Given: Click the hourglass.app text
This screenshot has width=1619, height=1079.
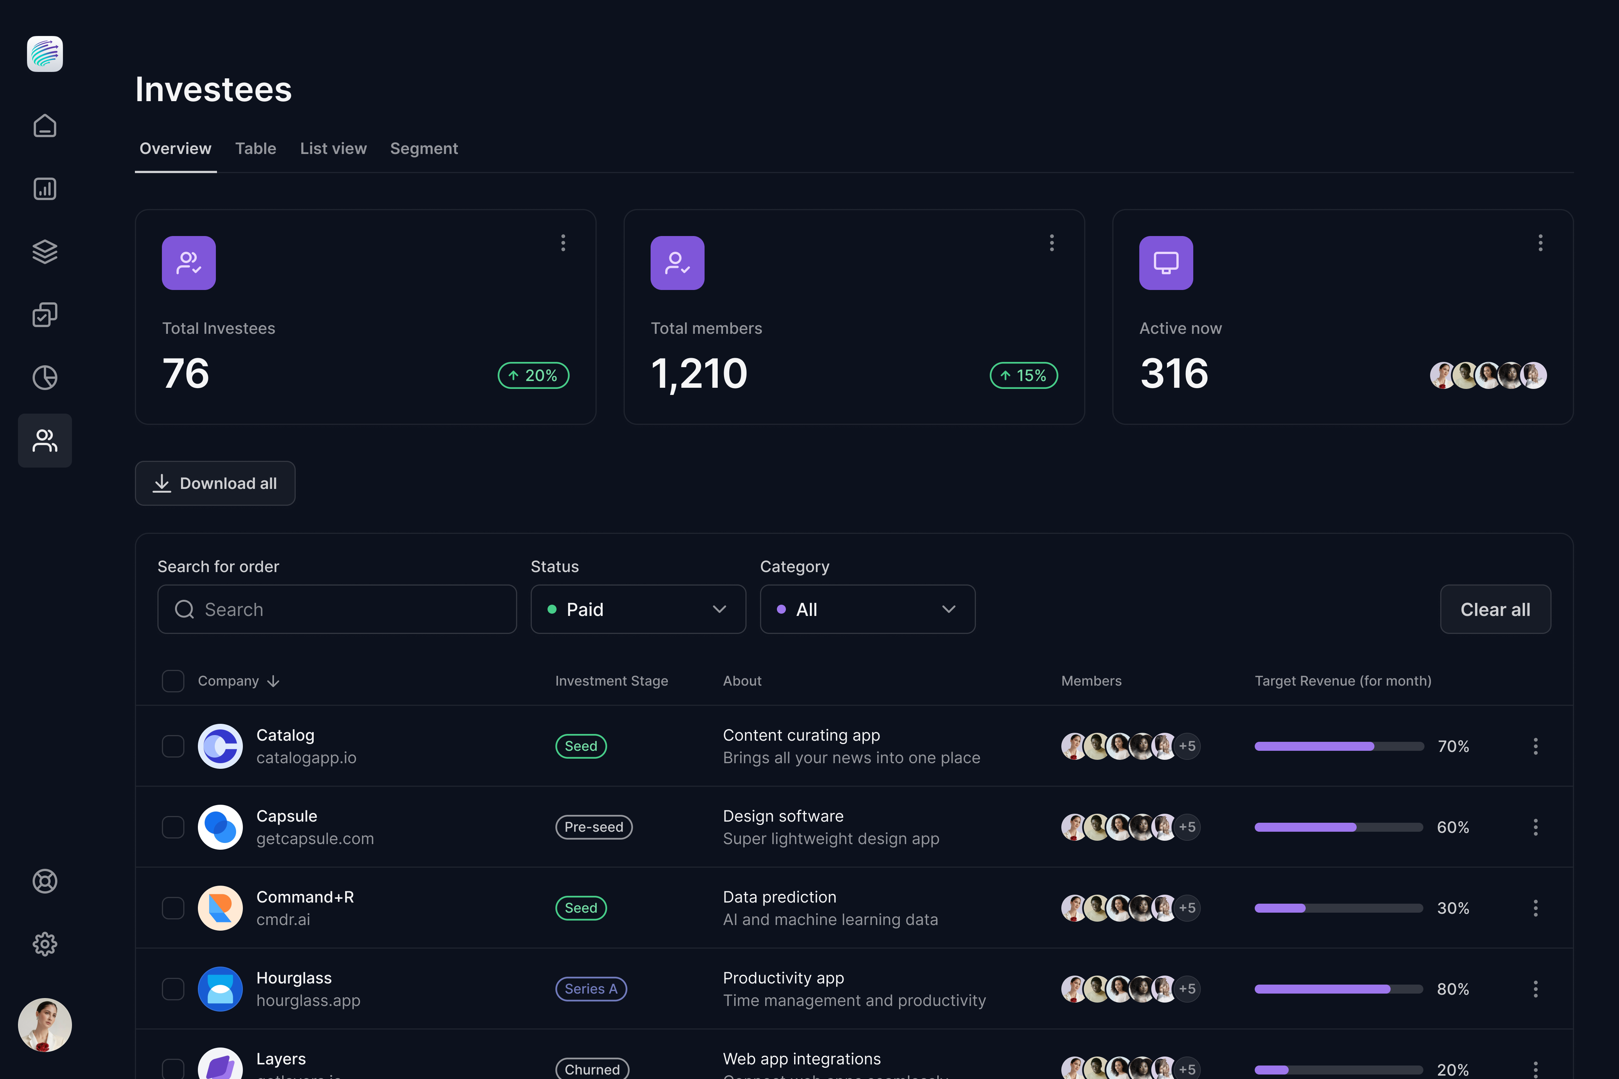Looking at the screenshot, I should click(308, 1001).
